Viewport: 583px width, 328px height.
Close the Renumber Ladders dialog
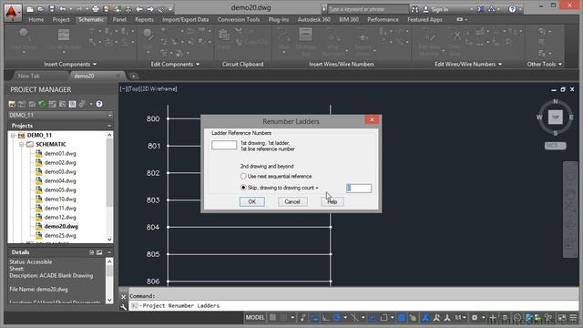point(372,119)
